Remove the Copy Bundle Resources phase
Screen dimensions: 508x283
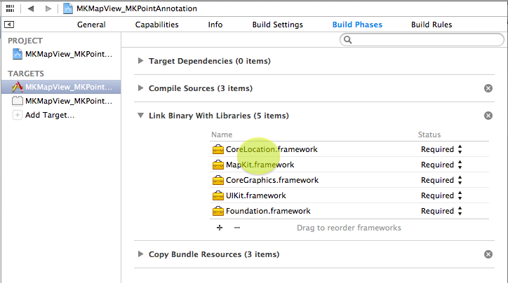click(488, 254)
